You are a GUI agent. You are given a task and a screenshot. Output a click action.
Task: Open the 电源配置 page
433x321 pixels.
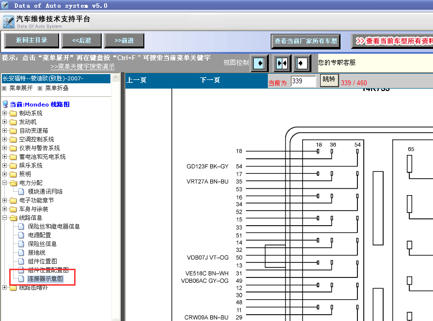[x=40, y=235]
